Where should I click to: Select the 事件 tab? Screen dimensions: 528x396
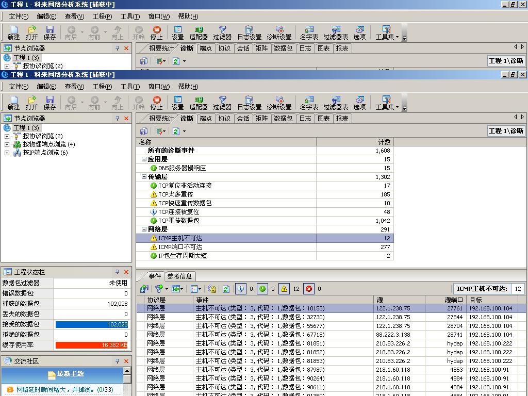(x=155, y=276)
